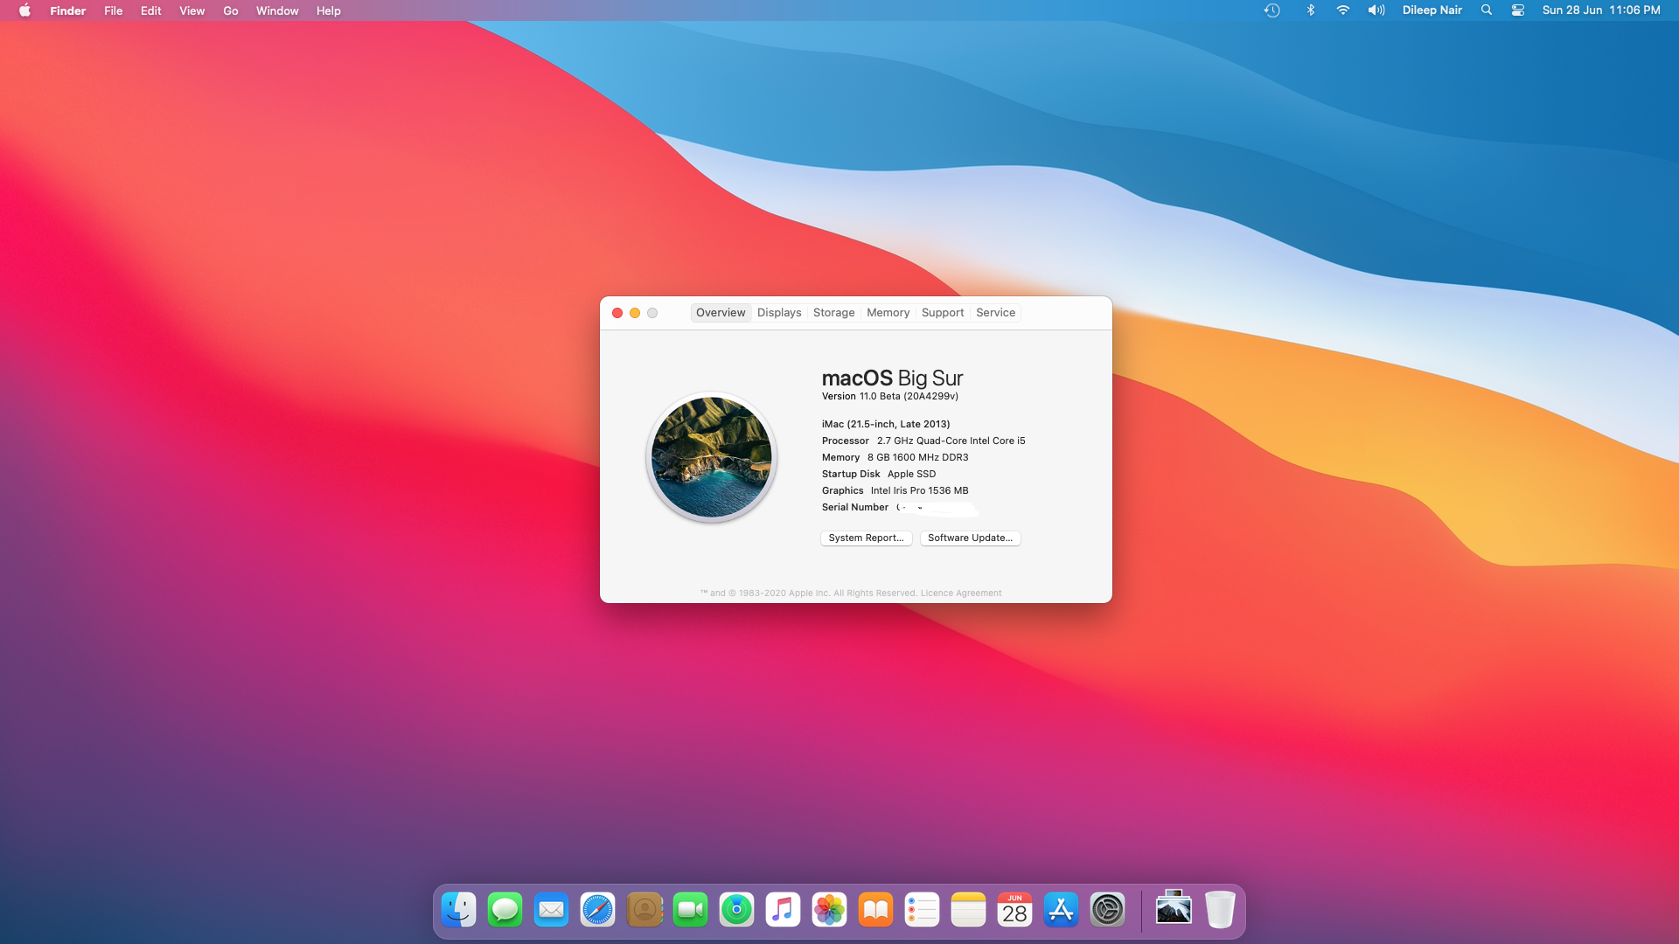Open the Edit menu
The width and height of the screenshot is (1679, 944).
(150, 10)
